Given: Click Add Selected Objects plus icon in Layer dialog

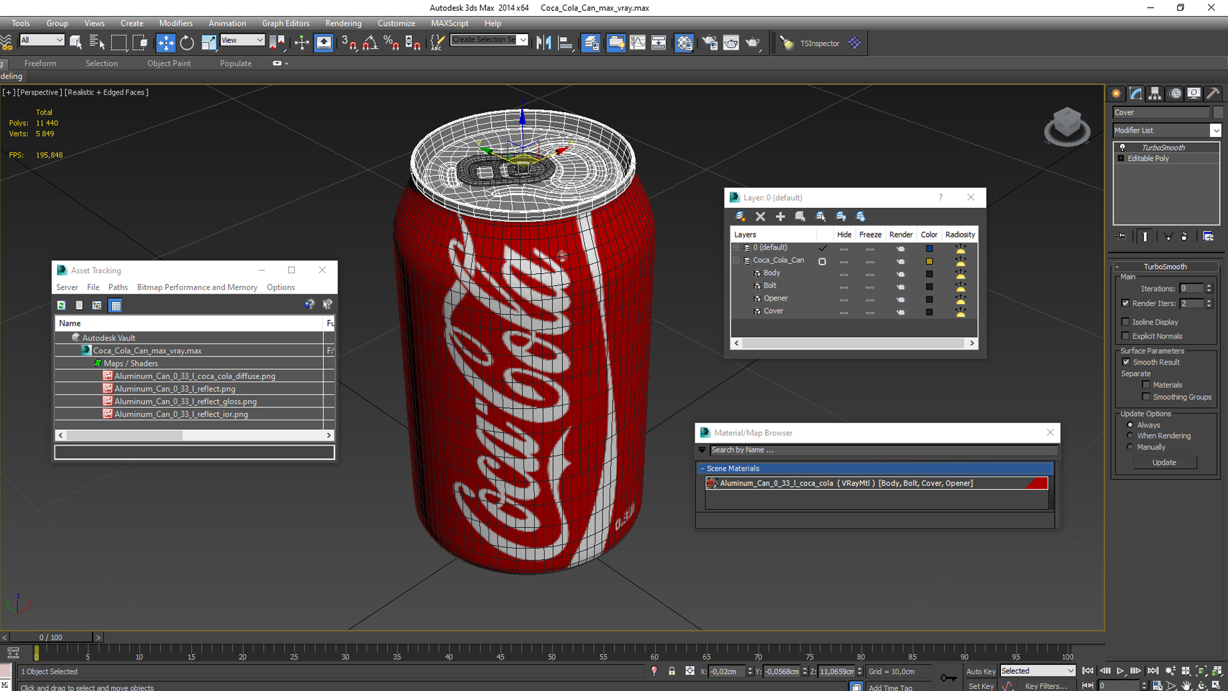Looking at the screenshot, I should coord(780,216).
